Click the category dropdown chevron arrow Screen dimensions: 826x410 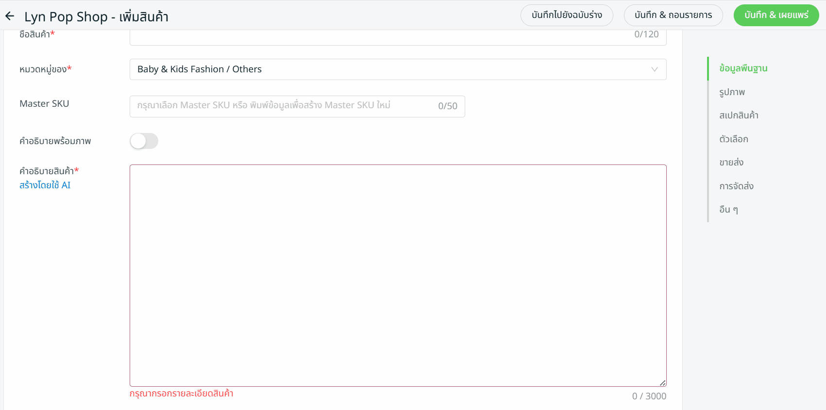click(x=654, y=69)
